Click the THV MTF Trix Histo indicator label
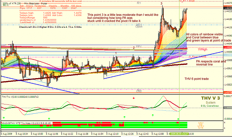This screenshot has width=232, height=137. click(26, 123)
